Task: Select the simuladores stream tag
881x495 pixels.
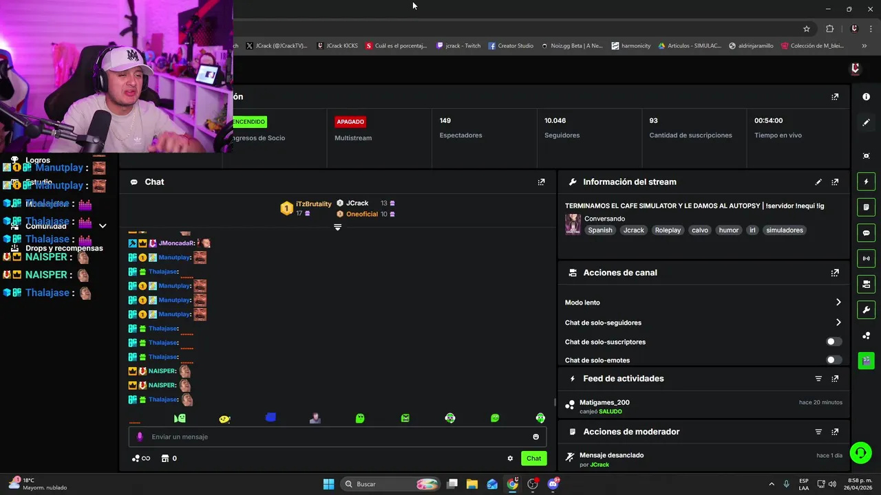Action: click(785, 230)
